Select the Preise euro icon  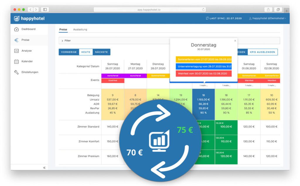coord(16,40)
